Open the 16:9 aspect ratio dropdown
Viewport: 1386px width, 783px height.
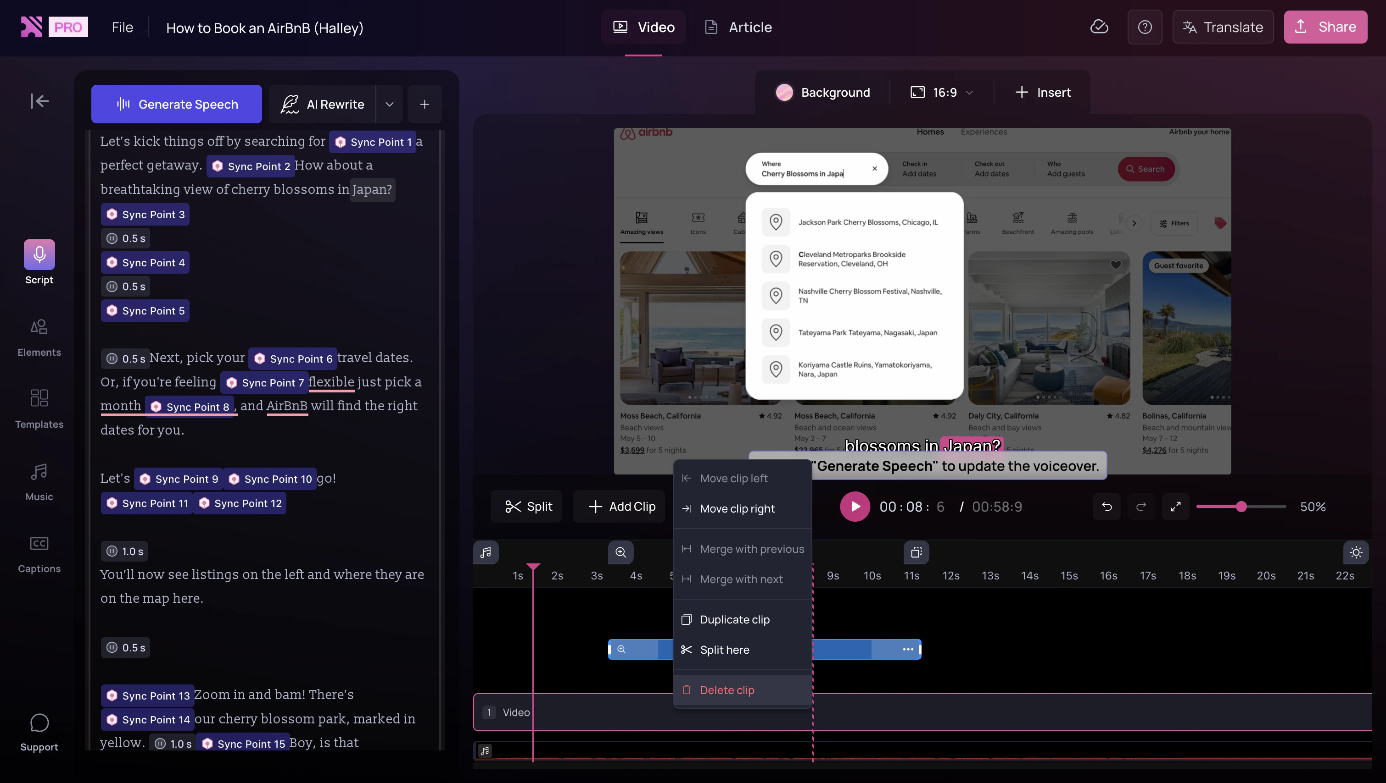click(942, 93)
